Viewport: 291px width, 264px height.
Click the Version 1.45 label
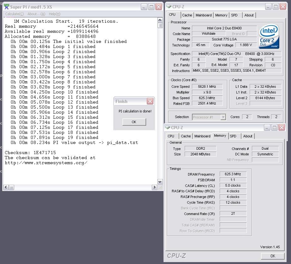270,247
